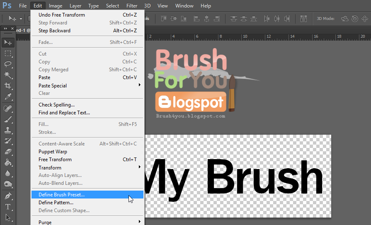This screenshot has height=225, width=371.
Task: Click Align right edges icon
Action: [216, 19]
